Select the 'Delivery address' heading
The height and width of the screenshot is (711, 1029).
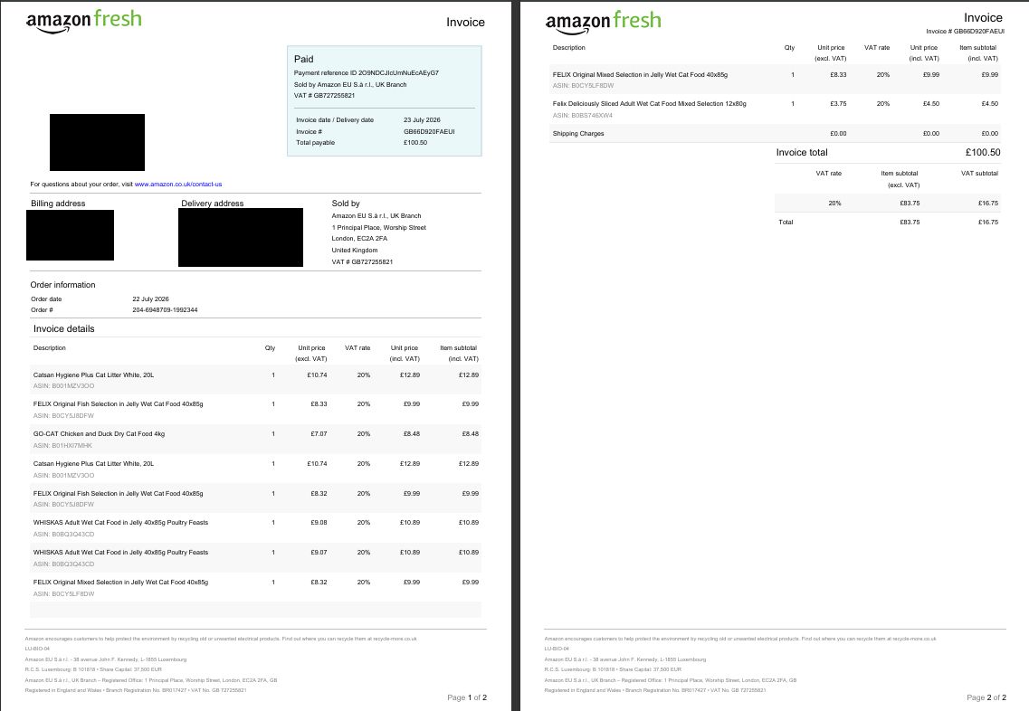click(x=212, y=204)
